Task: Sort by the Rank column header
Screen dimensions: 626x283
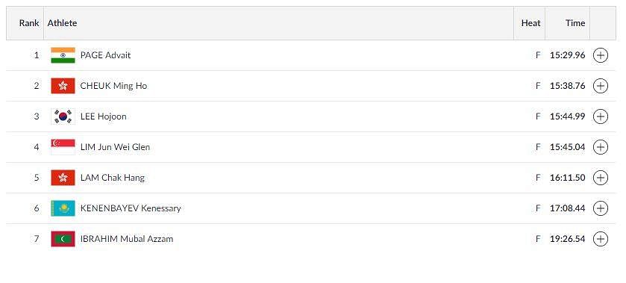Action: point(29,23)
